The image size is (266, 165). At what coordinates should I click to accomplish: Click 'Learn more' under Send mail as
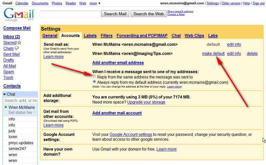[x=54, y=57]
